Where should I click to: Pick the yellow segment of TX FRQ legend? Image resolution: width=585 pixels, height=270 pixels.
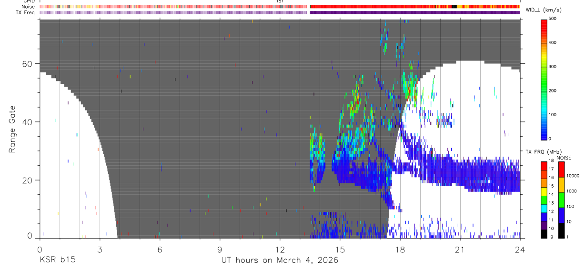tap(544, 190)
